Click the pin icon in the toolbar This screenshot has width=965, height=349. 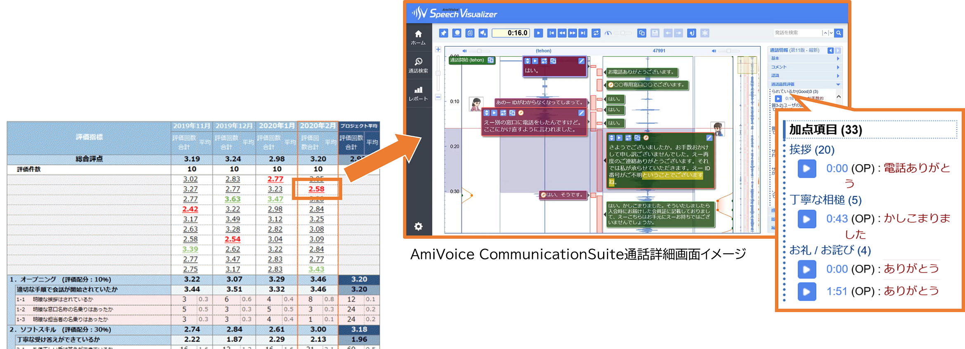[x=443, y=33]
